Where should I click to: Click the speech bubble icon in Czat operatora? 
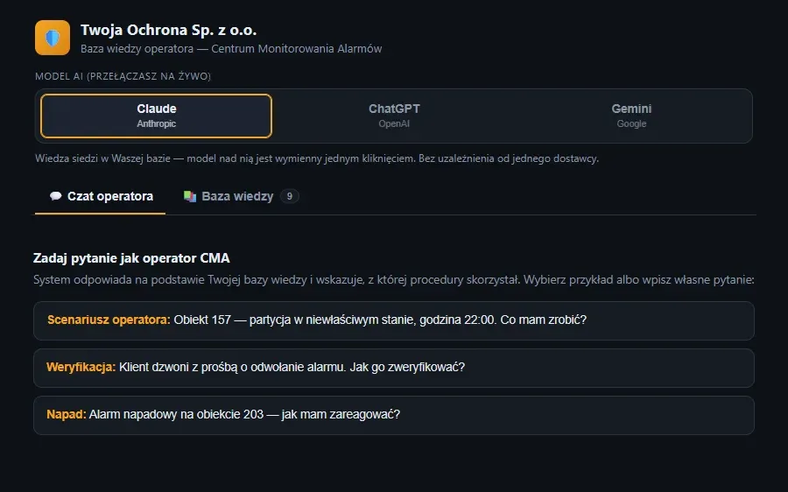click(x=56, y=196)
